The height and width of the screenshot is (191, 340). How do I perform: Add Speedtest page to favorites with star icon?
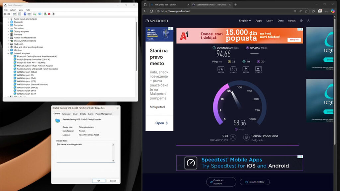point(306,11)
